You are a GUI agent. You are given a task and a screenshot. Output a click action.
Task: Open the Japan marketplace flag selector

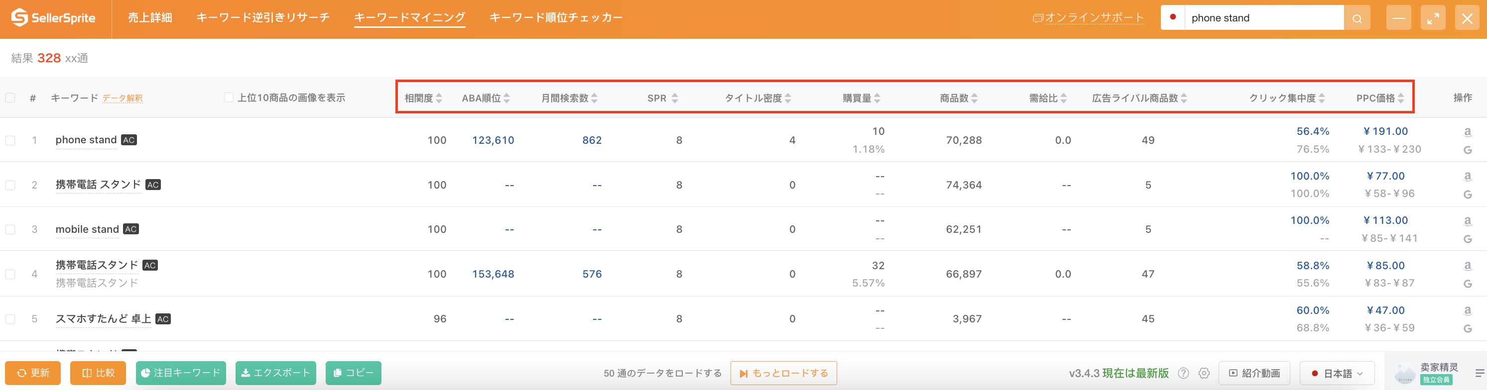pyautogui.click(x=1172, y=17)
